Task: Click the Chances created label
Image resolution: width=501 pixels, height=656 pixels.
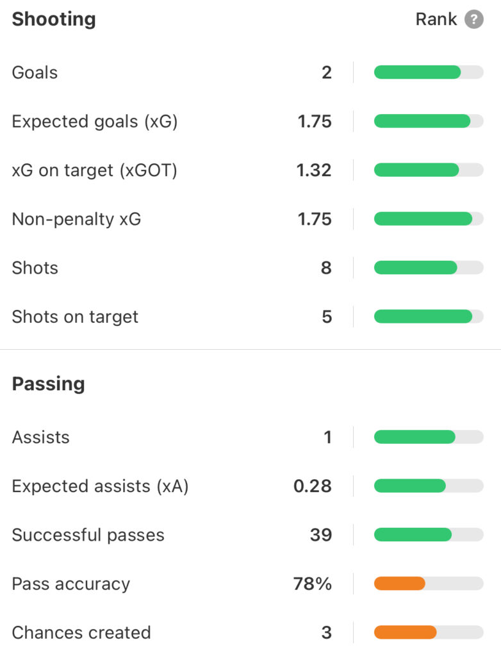Action: pos(81,632)
